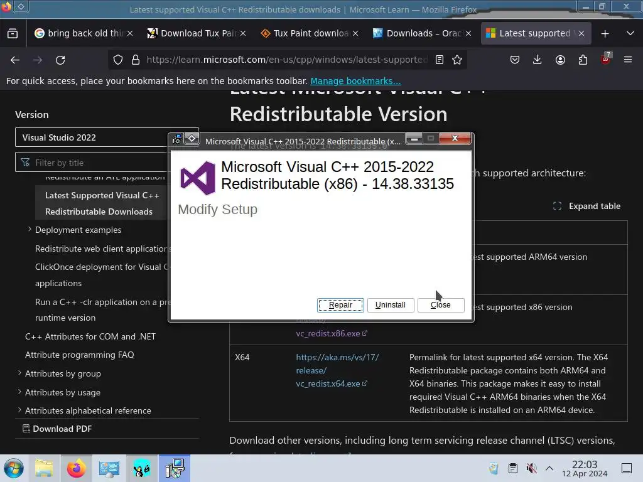Open the Firefox View icon left of tabs
The height and width of the screenshot is (482, 643).
(x=13, y=33)
